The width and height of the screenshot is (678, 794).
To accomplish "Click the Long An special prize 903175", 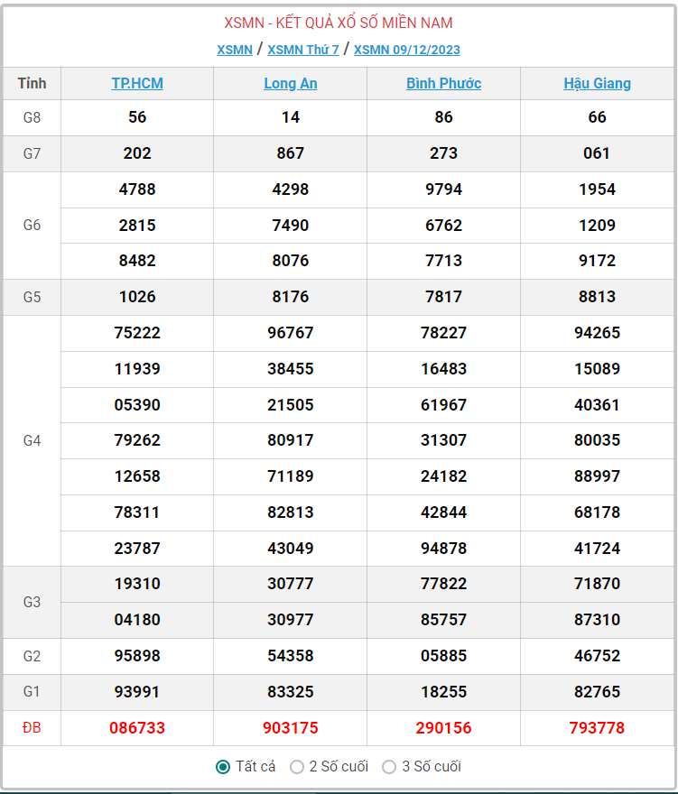I will pos(291,728).
